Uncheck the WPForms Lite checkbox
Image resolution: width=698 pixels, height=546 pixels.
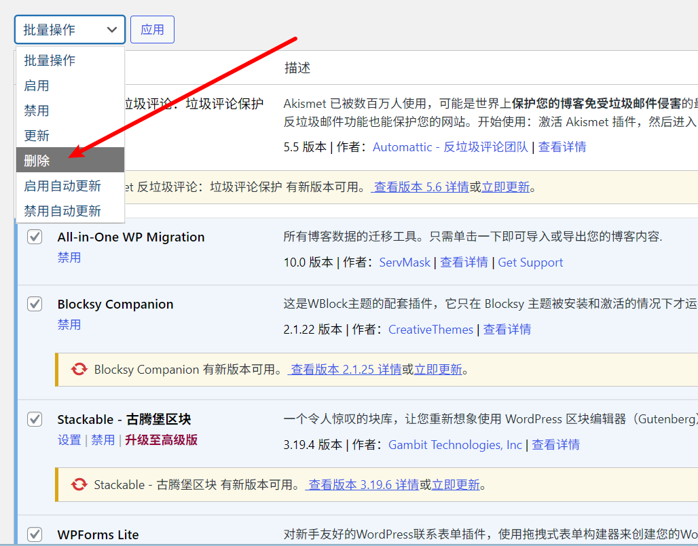pos(35,534)
